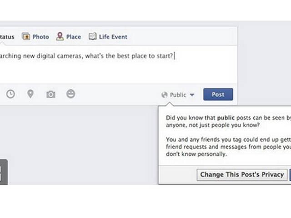Select the Photo tab label
Image resolution: width=291 pixels, height=218 pixels.
pyautogui.click(x=40, y=37)
